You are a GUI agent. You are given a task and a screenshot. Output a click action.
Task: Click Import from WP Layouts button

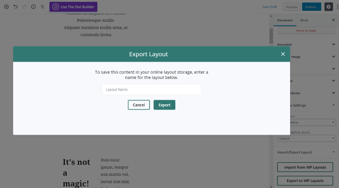pyautogui.click(x=305, y=167)
